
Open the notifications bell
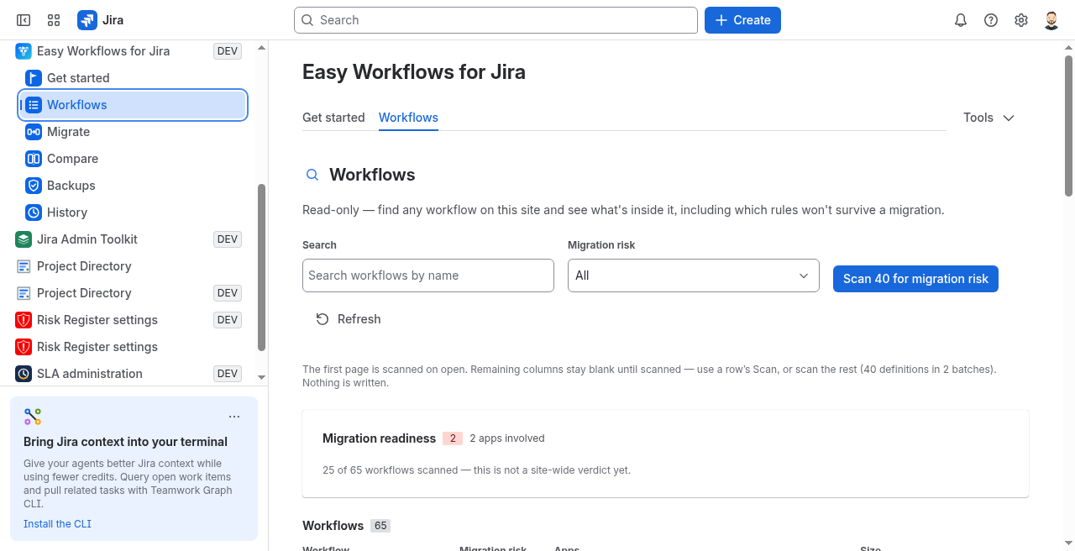click(x=961, y=20)
